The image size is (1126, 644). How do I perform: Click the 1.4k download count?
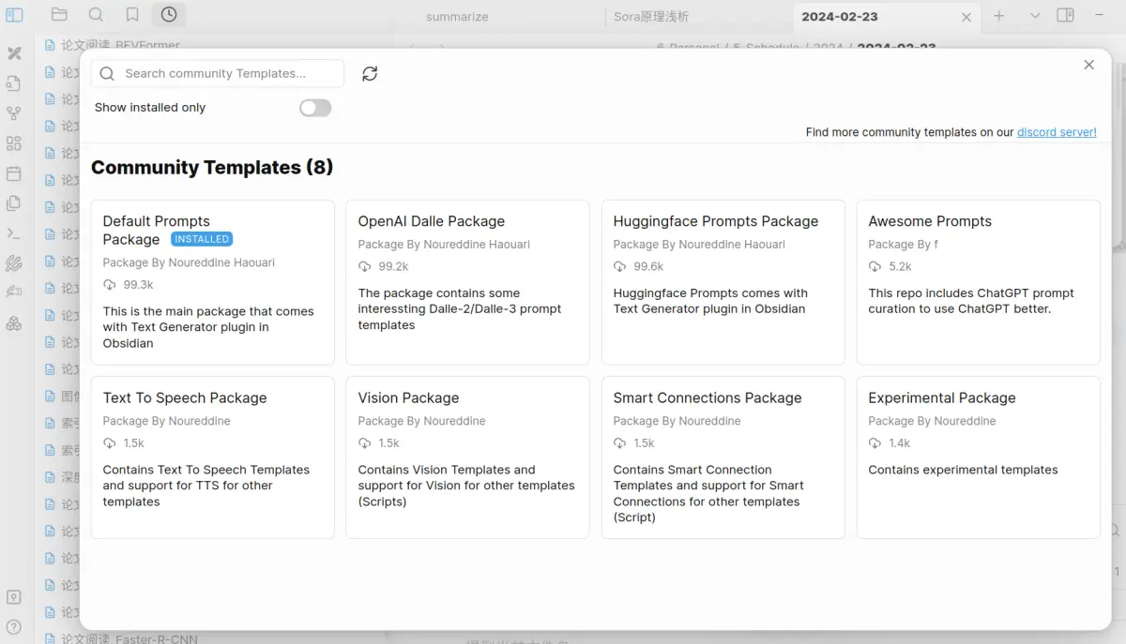(x=899, y=443)
